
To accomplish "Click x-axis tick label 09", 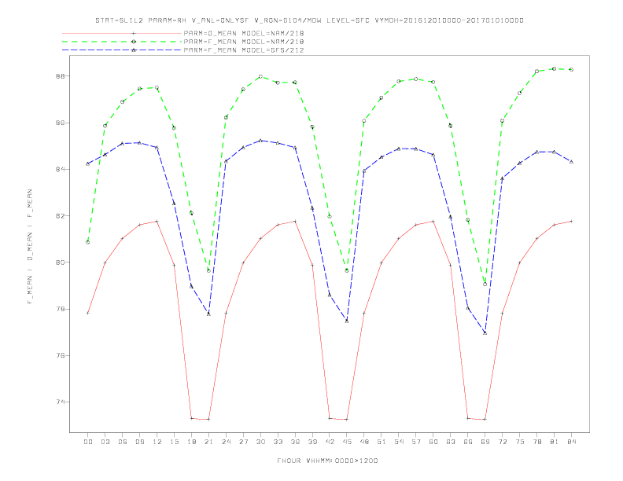I will (x=140, y=442).
